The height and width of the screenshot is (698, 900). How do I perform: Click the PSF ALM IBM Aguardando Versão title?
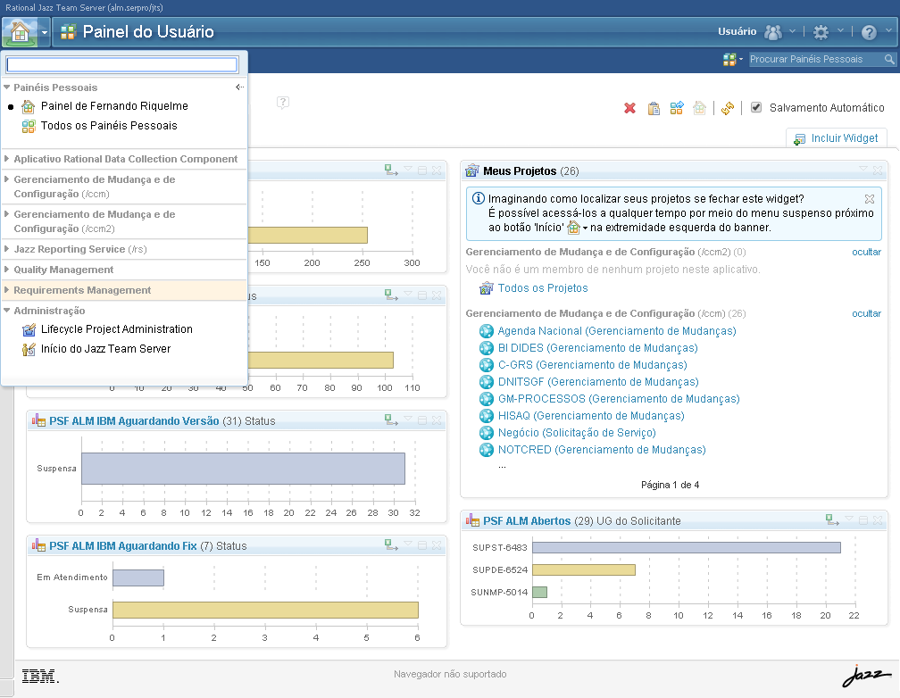pos(134,421)
